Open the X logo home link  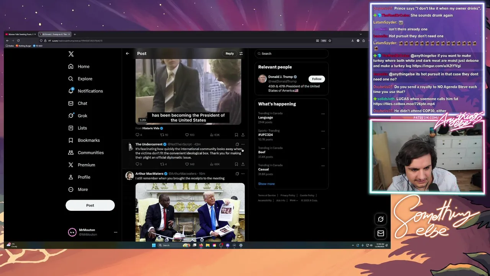click(71, 54)
